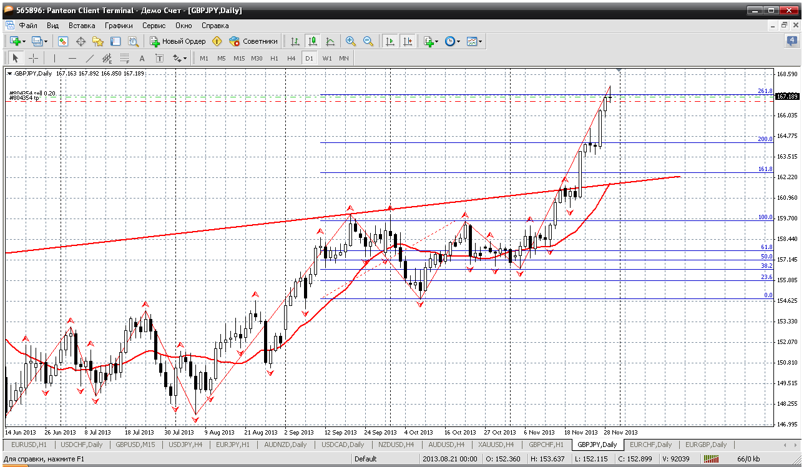Toggle Chart Shift button
This screenshot has height=467, width=804.
point(408,41)
